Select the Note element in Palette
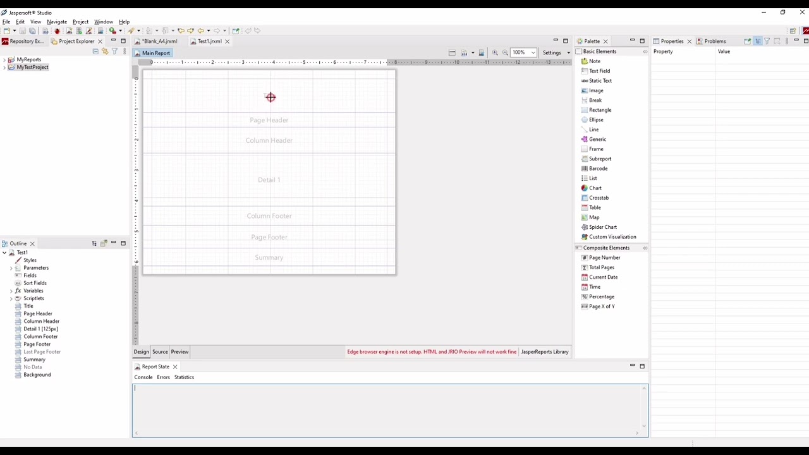The height and width of the screenshot is (455, 809). [x=590, y=61]
